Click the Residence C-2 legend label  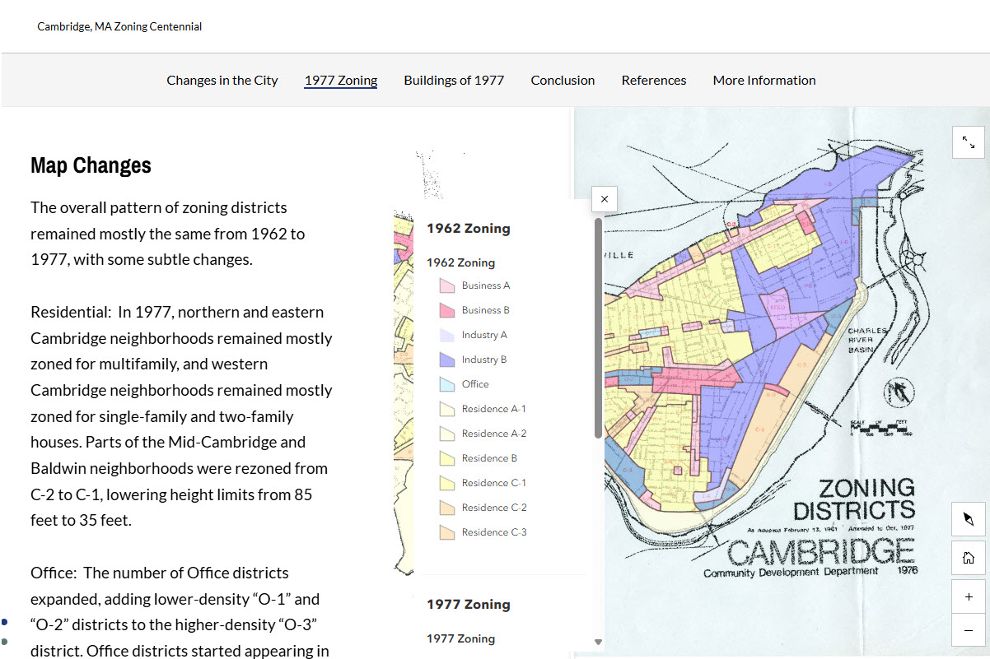(494, 508)
